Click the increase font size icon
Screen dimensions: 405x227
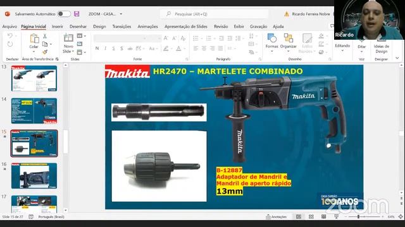(x=166, y=38)
